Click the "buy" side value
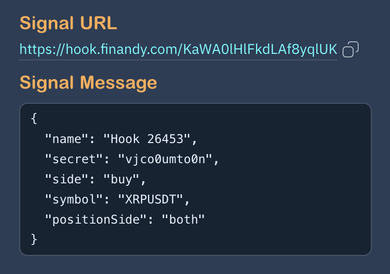 [121, 179]
